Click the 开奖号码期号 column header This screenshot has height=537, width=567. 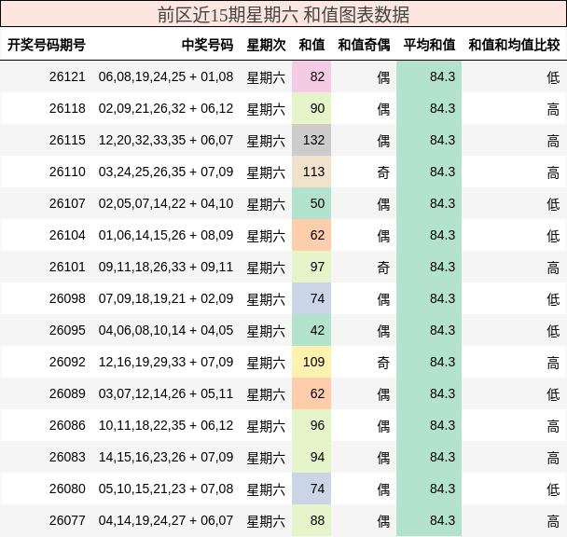point(47,45)
